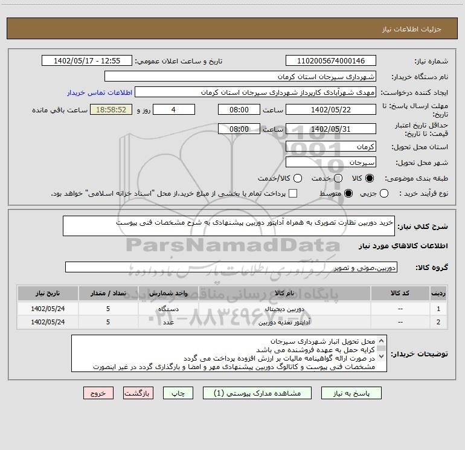The width and height of the screenshot is (465, 450).
Task: Click the نام کالا column header
Action: pos(284,294)
